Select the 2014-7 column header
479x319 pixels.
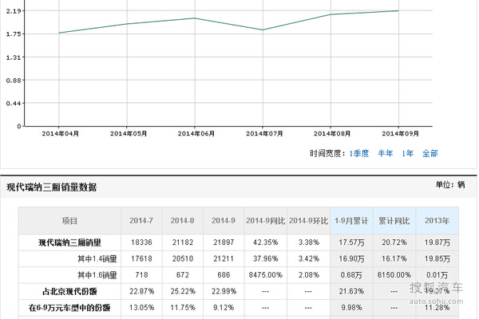click(x=141, y=220)
